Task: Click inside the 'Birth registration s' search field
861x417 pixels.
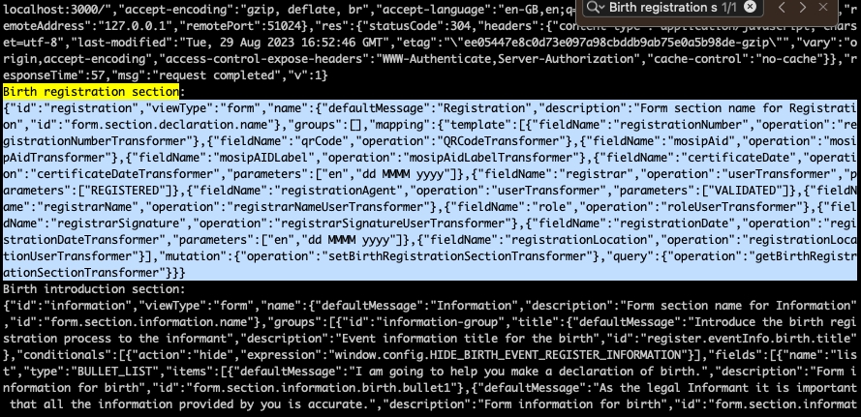Action: [x=662, y=7]
